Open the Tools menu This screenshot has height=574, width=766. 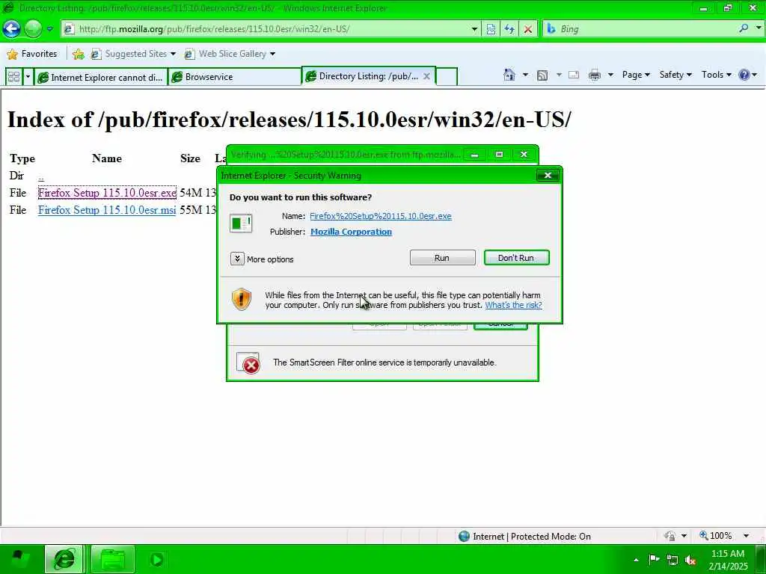tap(716, 75)
